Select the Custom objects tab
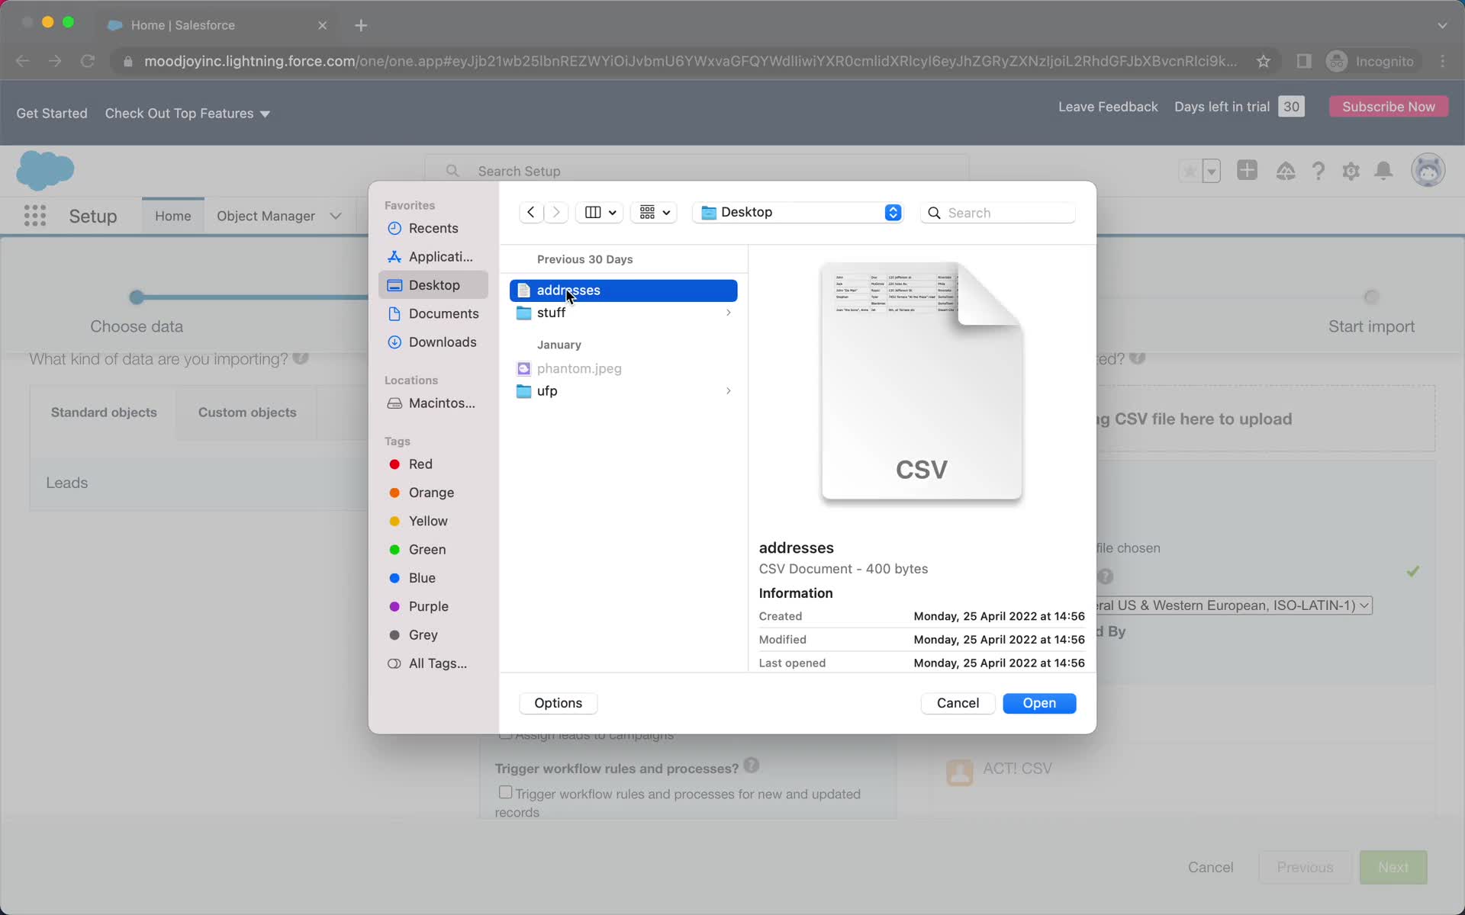The width and height of the screenshot is (1465, 915). click(247, 413)
